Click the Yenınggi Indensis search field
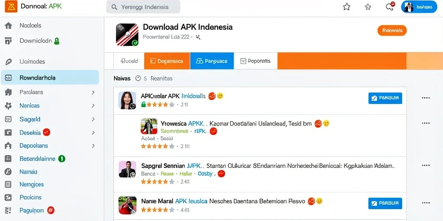This screenshot has height=221, width=443. click(143, 7)
